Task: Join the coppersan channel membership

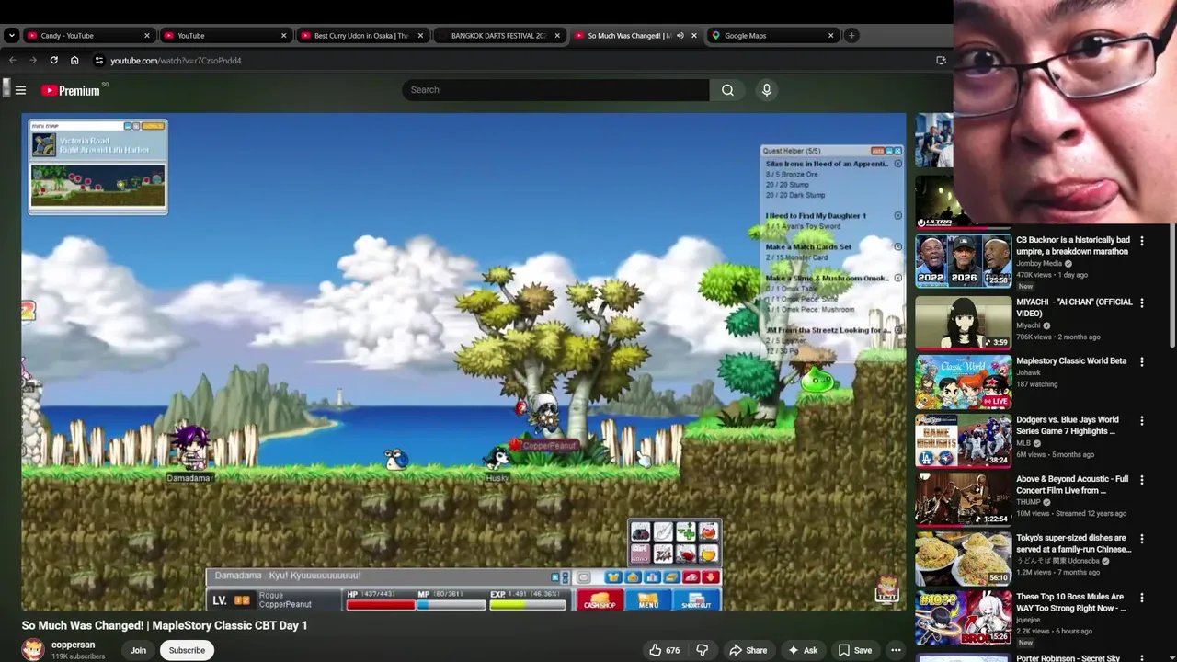Action: coord(138,650)
